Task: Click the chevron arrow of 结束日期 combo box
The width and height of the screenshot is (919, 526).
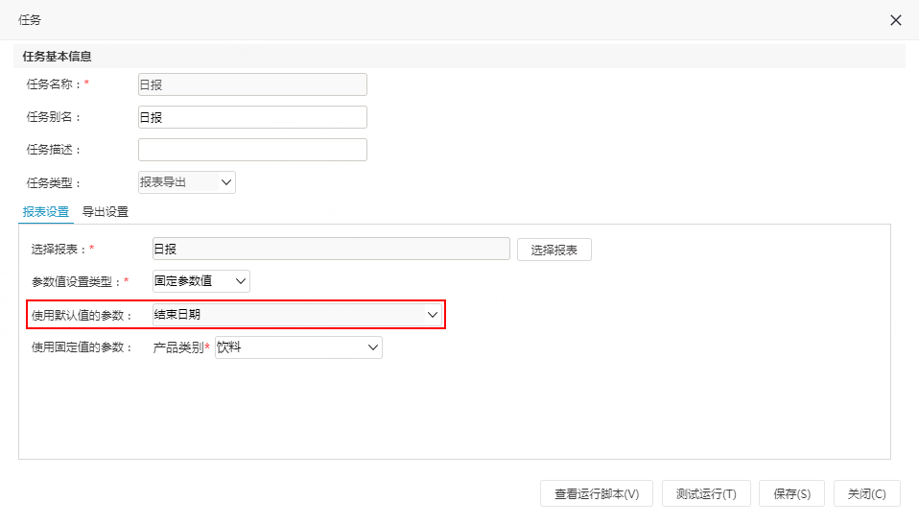Action: click(433, 315)
